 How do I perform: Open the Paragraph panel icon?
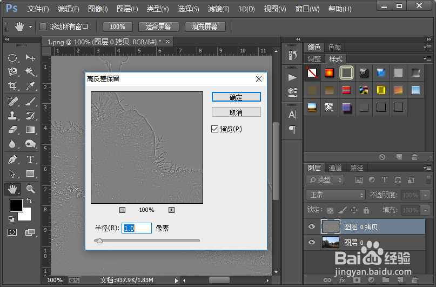click(292, 129)
